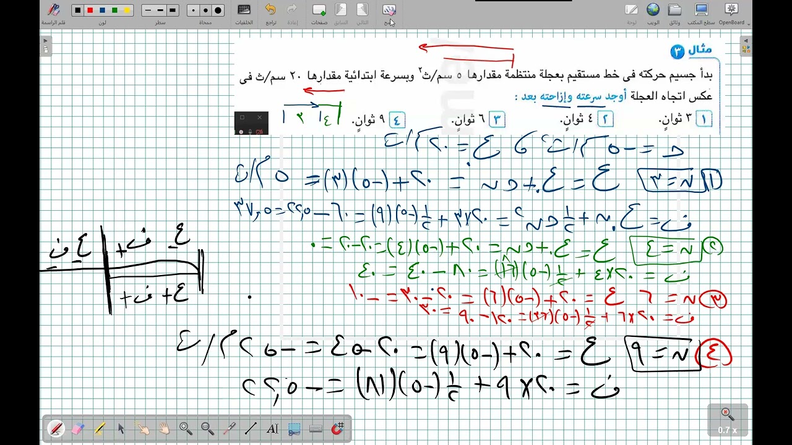The image size is (792, 445).
Task: Select the Hand scroll tool
Action: point(164,428)
